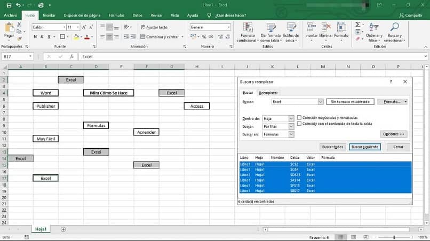Toggle Ajustar texto wrap text
Screen dimensions: 430x241
[x=154, y=27]
